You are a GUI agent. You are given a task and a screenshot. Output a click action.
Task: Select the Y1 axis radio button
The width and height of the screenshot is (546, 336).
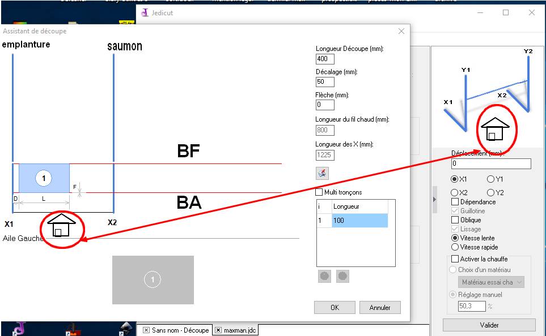490,179
